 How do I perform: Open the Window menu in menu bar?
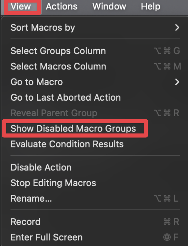pos(109,6)
